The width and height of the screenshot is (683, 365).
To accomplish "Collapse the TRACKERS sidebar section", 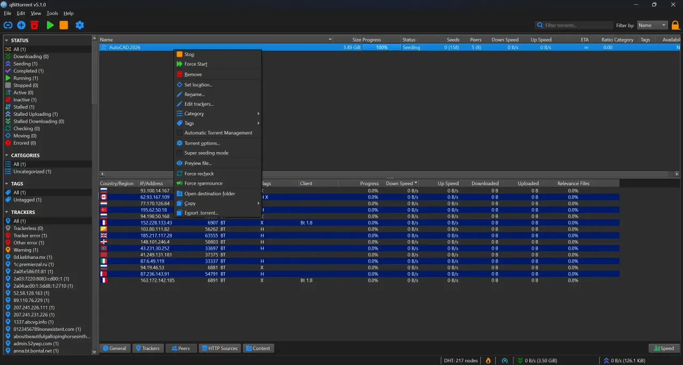I will pos(7,212).
